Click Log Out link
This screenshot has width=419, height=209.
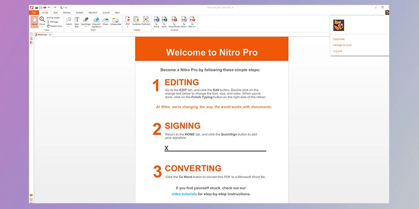tap(337, 51)
